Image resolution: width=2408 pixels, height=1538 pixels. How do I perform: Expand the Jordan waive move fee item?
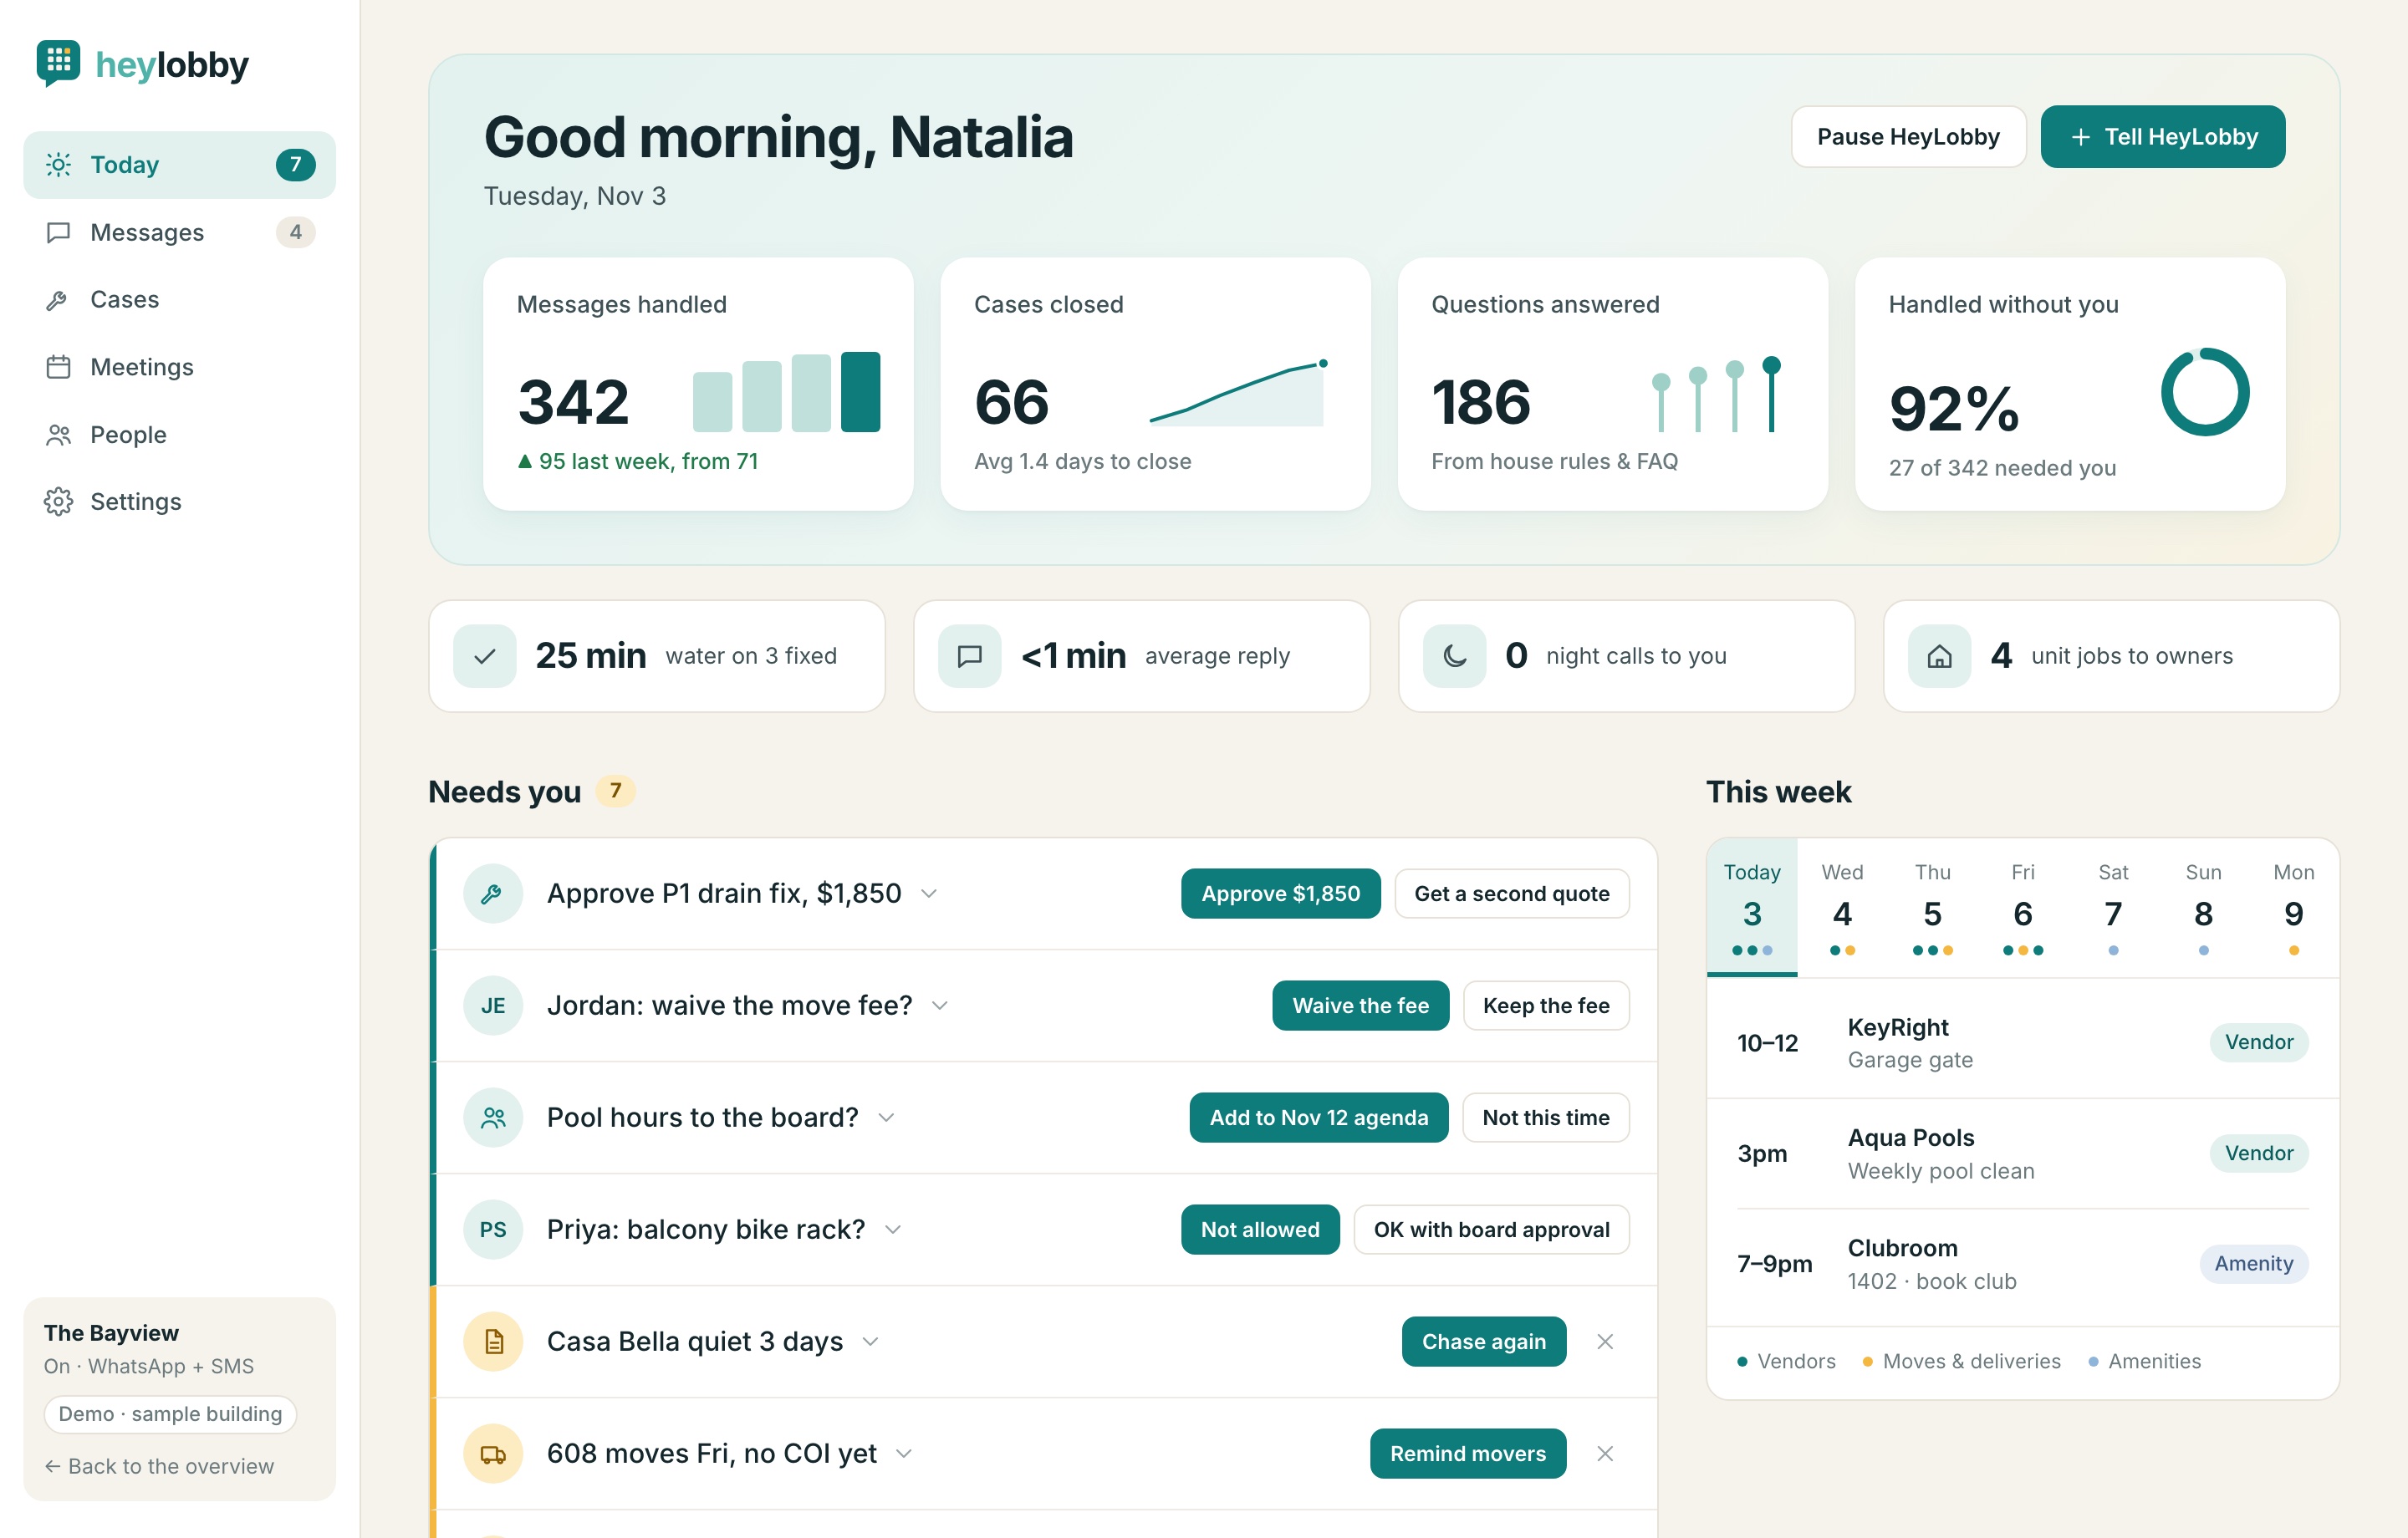coord(940,1005)
